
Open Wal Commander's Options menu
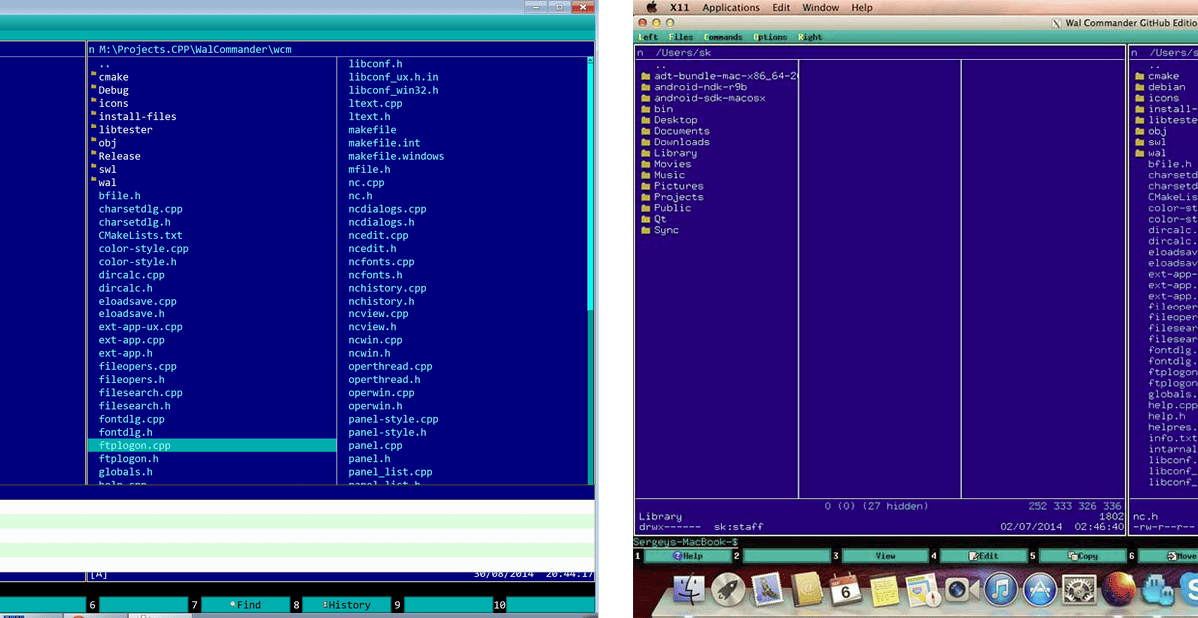pyautogui.click(x=770, y=37)
